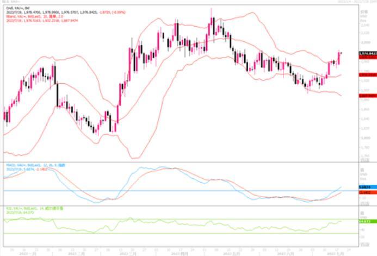Select the lower green RSI threshold line
This screenshot has width=377, height=256.
pyautogui.click(x=163, y=234)
